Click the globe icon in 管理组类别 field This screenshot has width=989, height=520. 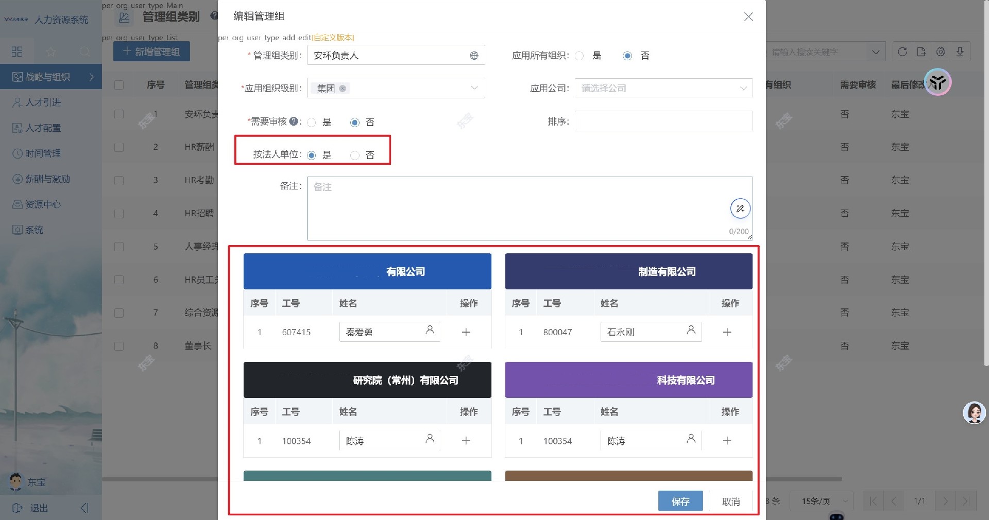pyautogui.click(x=474, y=56)
